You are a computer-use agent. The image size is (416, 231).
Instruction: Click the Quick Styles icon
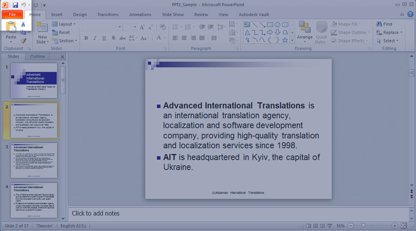[322, 28]
